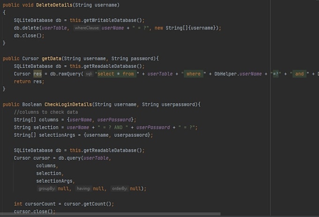The image size is (319, 217).
Task: Click the columns argument line in db.query
Action: [x=47, y=166]
